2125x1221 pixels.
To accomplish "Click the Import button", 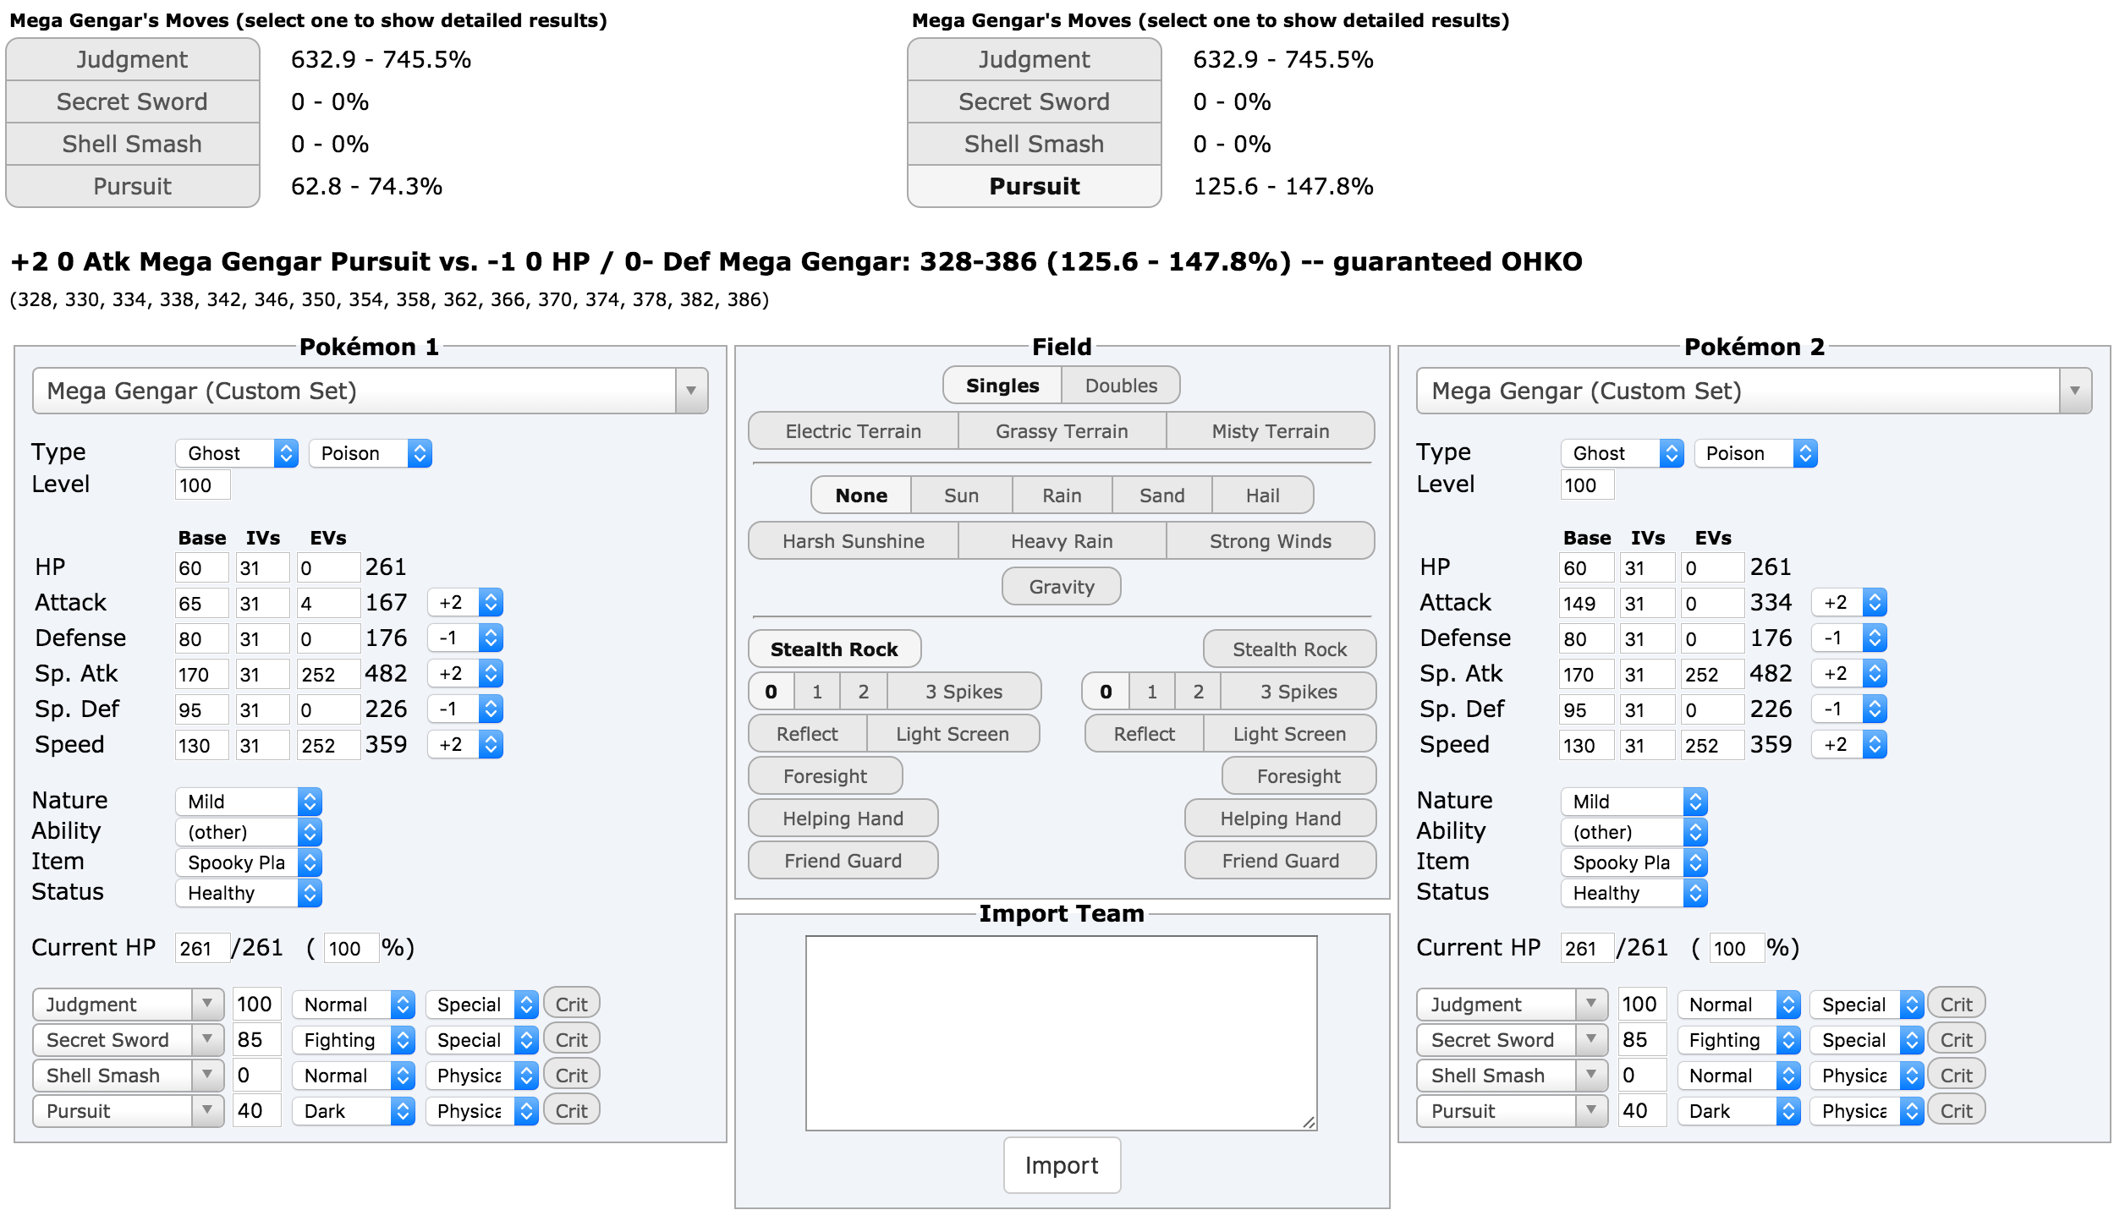I will [1061, 1165].
